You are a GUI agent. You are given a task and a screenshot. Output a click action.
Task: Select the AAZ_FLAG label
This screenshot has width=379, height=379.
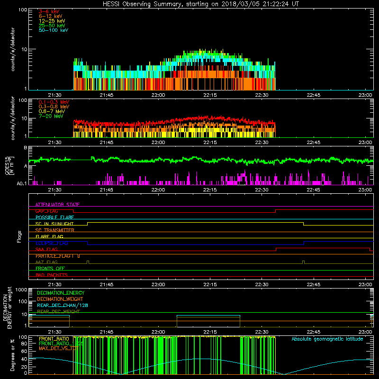[x=46, y=262]
